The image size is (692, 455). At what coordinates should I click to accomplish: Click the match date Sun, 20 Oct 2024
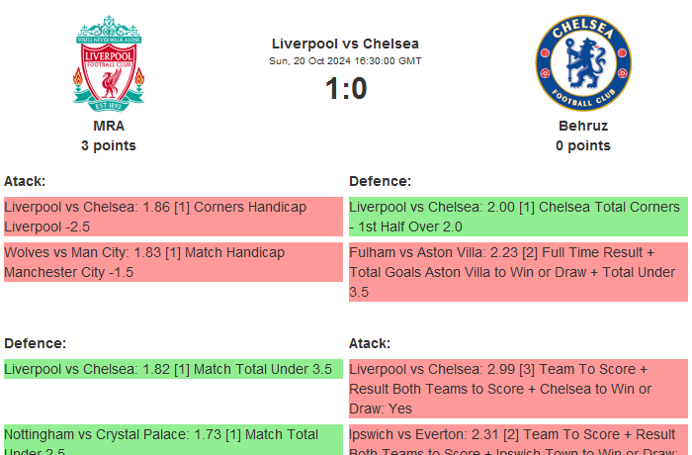tap(345, 61)
